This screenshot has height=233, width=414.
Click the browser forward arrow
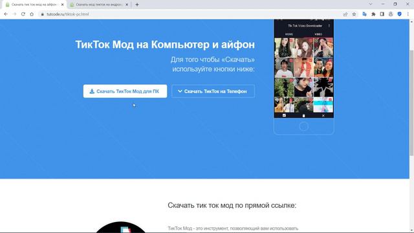click(14, 14)
